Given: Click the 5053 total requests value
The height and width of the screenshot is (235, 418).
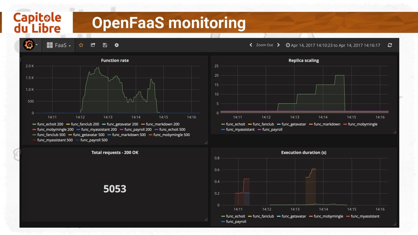Looking at the screenshot, I should (115, 189).
